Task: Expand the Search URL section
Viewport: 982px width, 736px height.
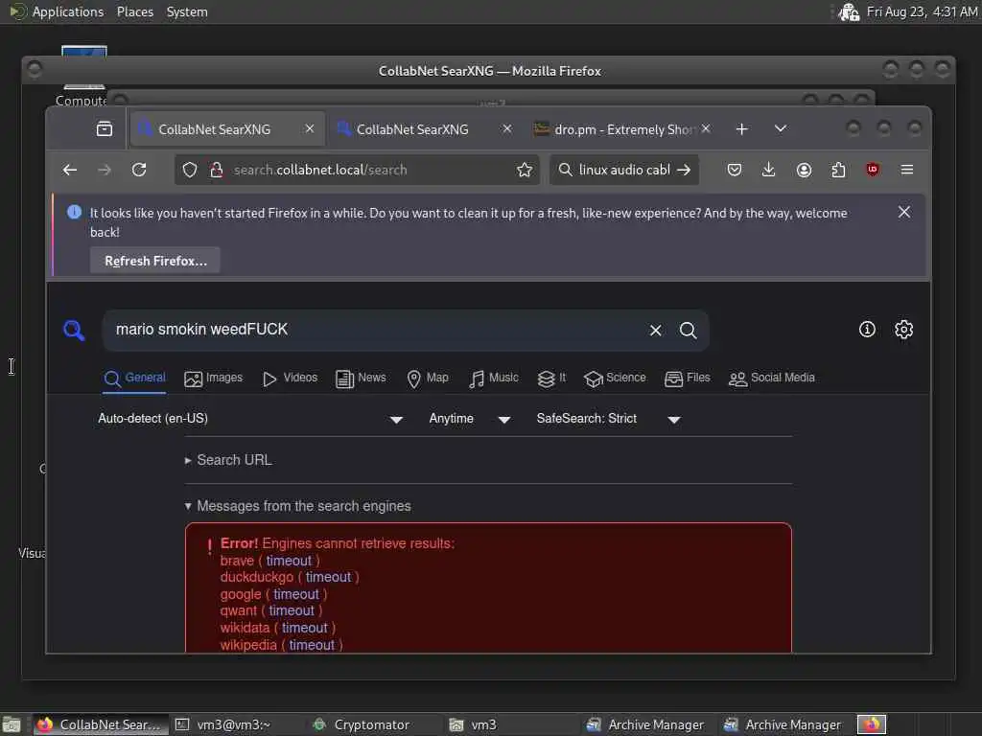Action: pos(228,460)
